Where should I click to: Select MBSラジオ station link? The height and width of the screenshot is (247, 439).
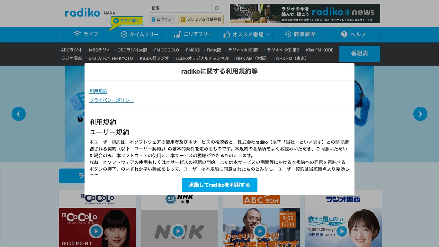(100, 50)
